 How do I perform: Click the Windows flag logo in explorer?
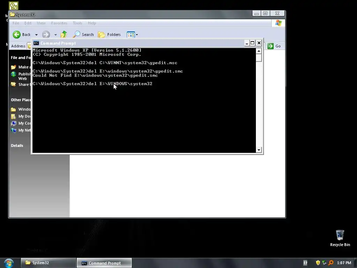point(278,23)
